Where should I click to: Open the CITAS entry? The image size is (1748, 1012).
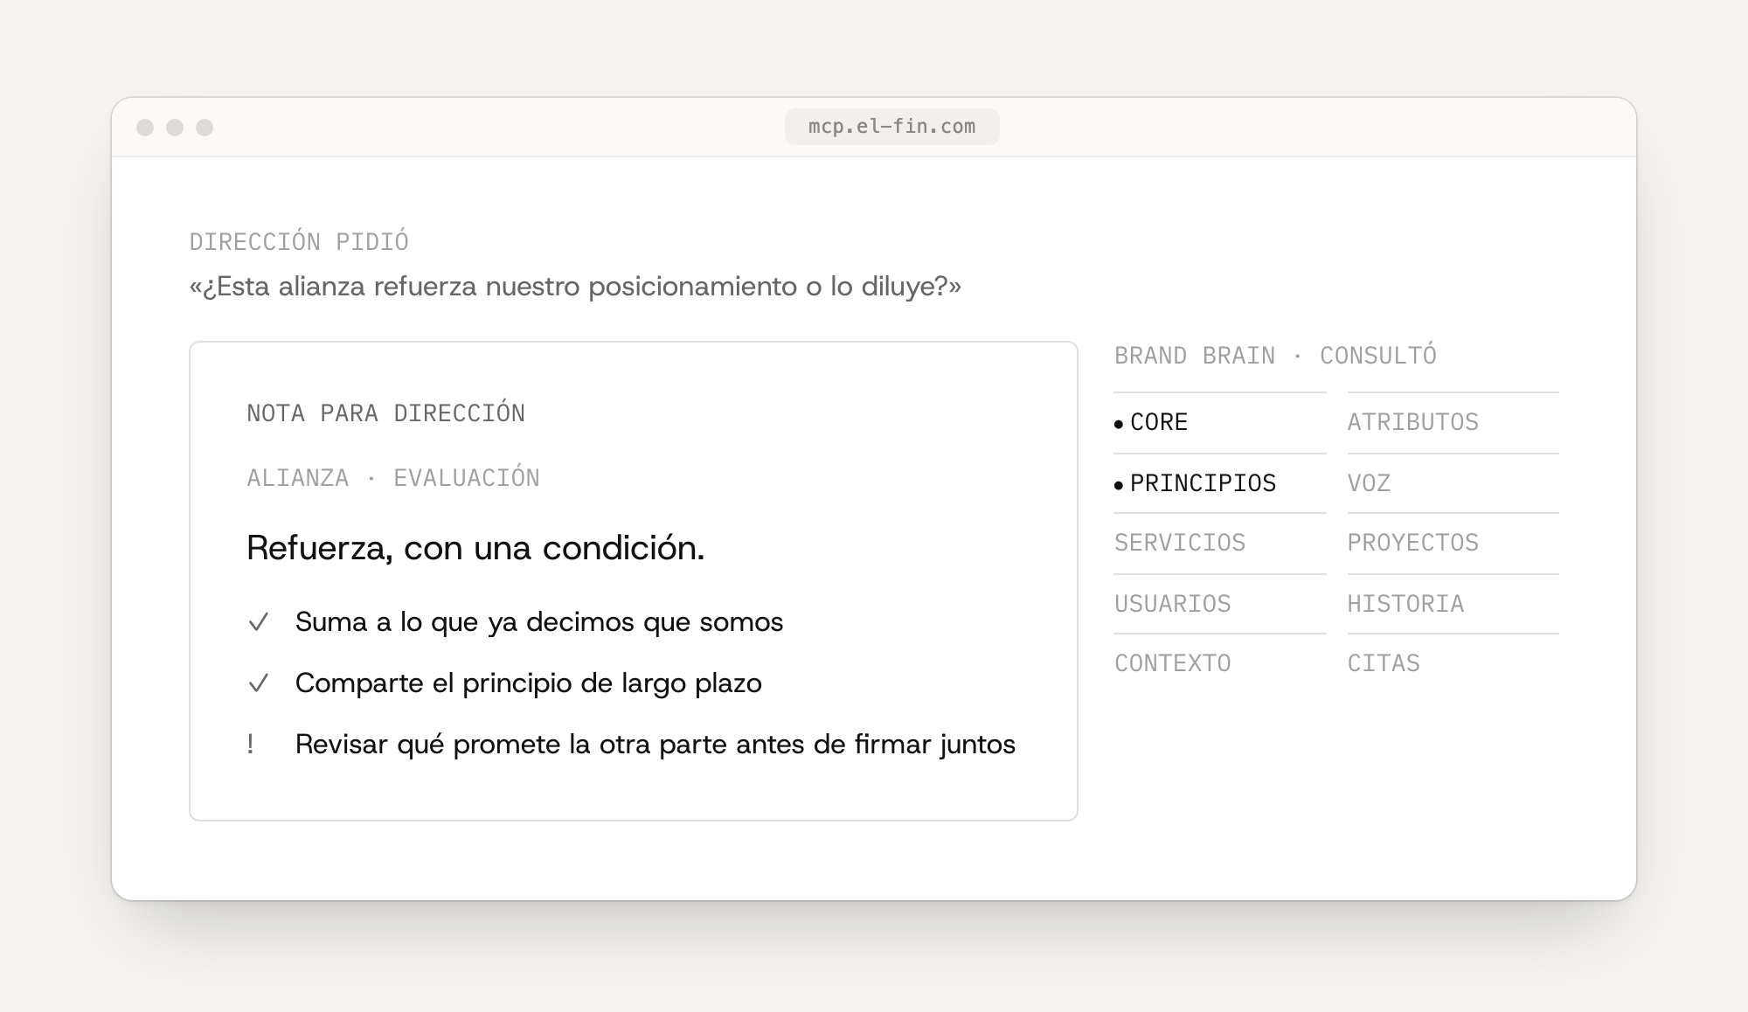tap(1453, 663)
